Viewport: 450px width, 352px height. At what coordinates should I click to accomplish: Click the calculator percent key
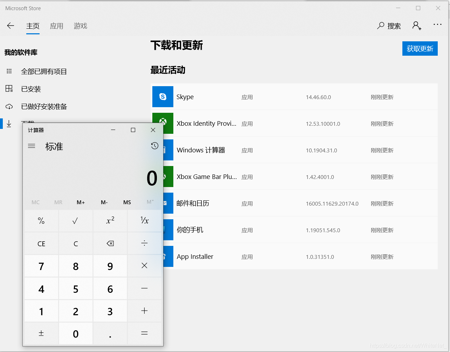click(x=41, y=221)
